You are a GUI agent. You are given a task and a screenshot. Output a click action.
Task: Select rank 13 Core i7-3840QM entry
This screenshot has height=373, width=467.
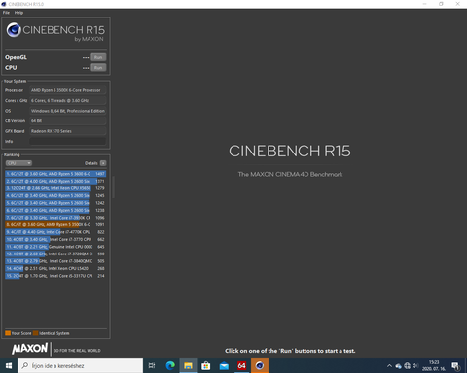[x=55, y=261]
